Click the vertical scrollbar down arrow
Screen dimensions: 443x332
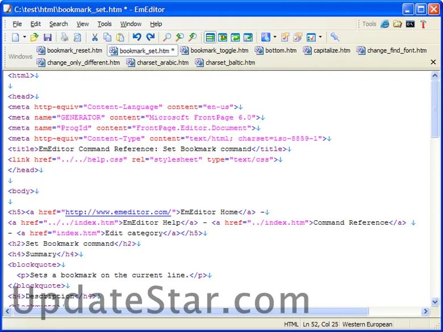click(435, 302)
